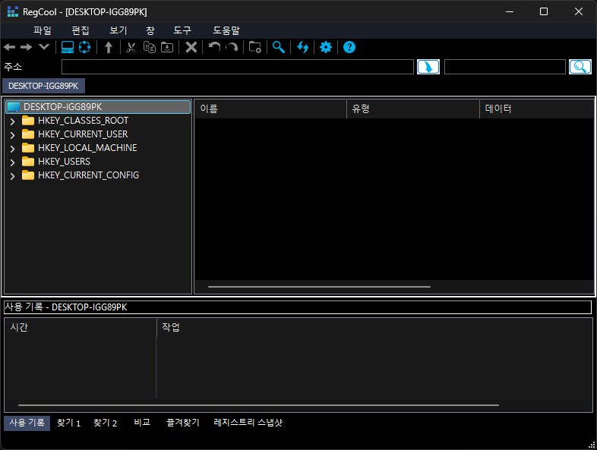The width and height of the screenshot is (597, 450).
Task: Switch to 찾기 1 tab
Action: click(x=68, y=423)
